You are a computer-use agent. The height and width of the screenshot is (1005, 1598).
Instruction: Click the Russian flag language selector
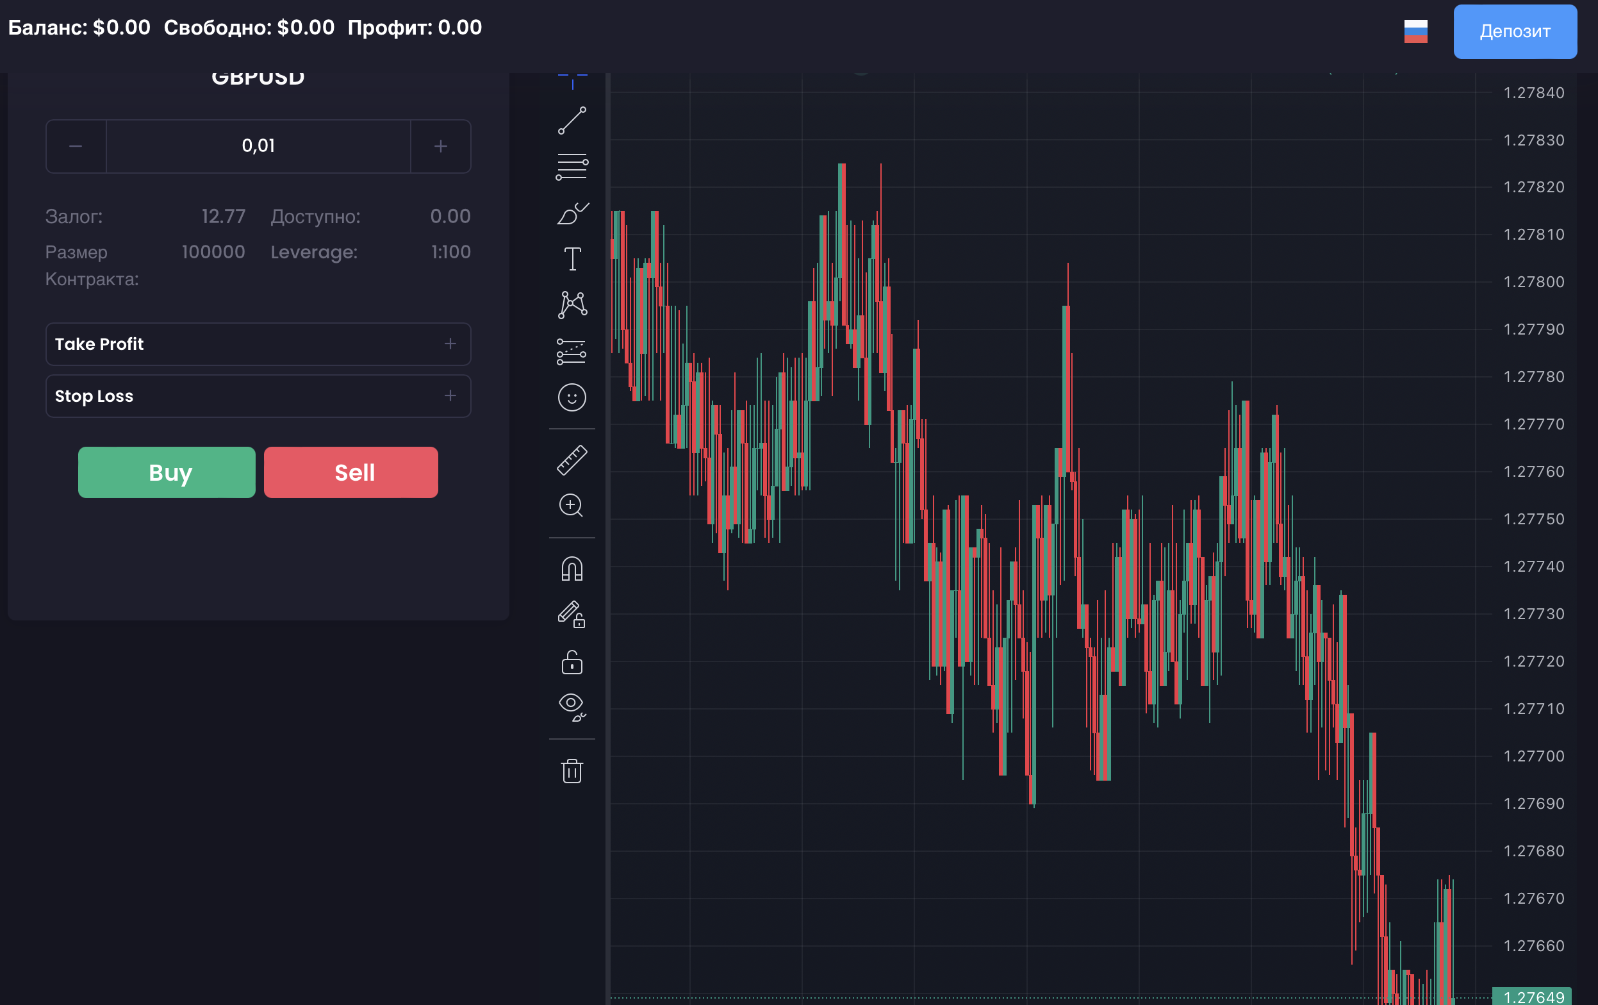coord(1415,31)
